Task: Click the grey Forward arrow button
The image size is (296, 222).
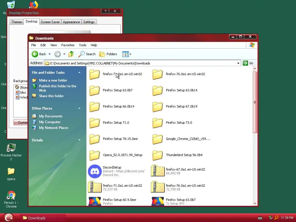Action: point(58,54)
